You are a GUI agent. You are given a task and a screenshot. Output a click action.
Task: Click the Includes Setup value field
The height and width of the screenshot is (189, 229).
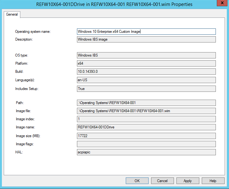click(146, 89)
